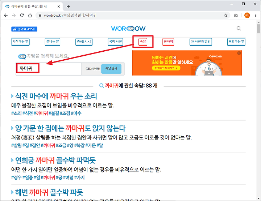Click the #가문 hashtag
The width and height of the screenshot is (261, 201).
[91, 145]
